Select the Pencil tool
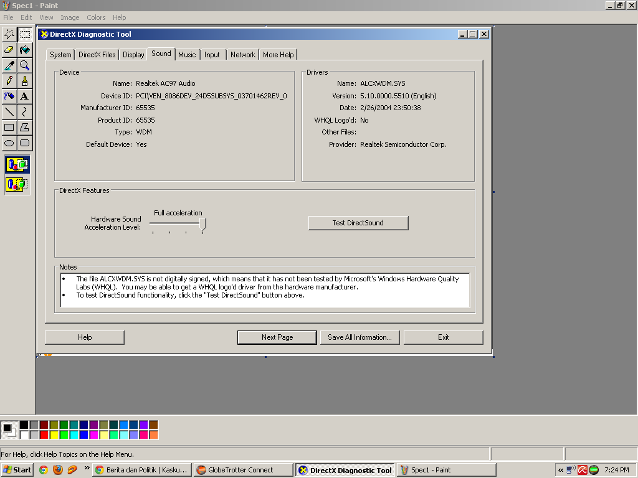Image resolution: width=638 pixels, height=478 pixels. [9, 81]
